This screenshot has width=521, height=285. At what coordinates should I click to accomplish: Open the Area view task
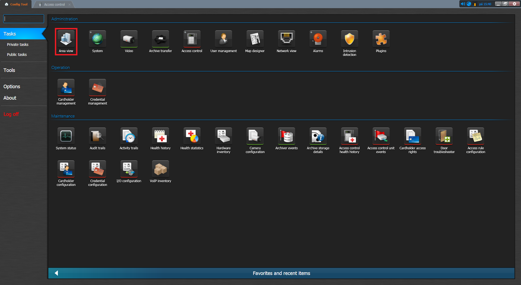pos(66,39)
